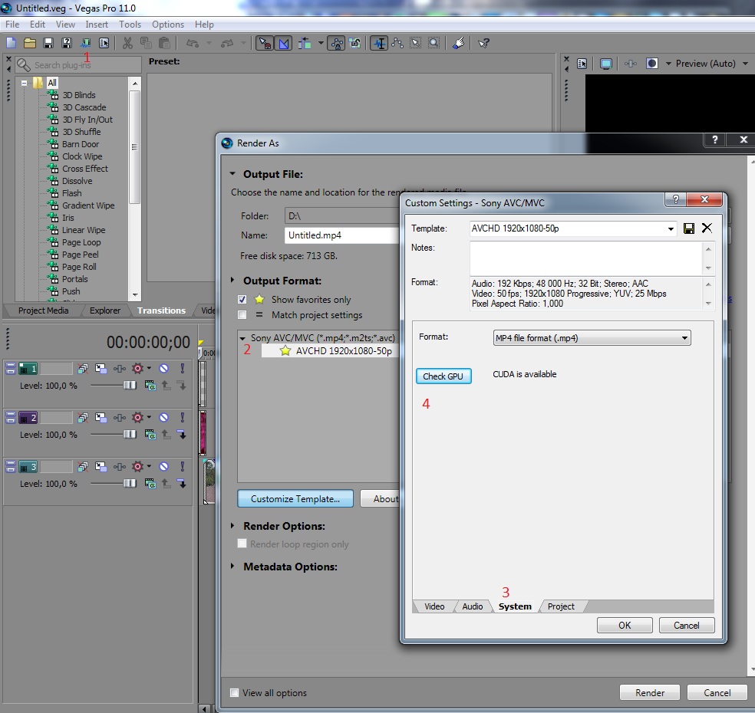Click OK in Custom Settings
The image size is (755, 713).
[x=625, y=626]
